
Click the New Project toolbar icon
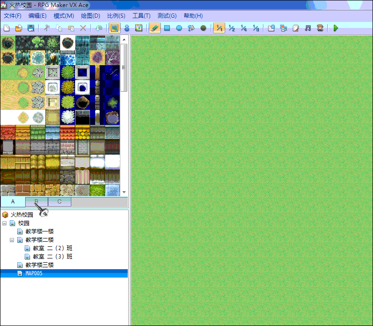pyautogui.click(x=7, y=28)
